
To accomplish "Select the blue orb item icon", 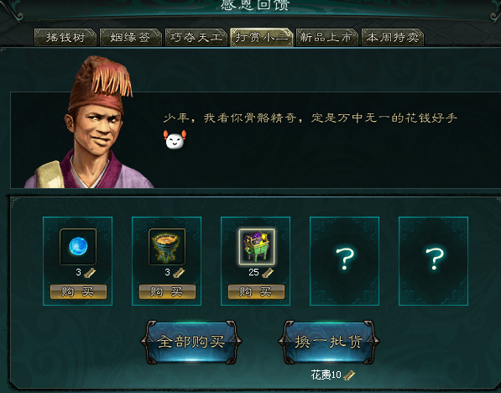I will tap(78, 247).
